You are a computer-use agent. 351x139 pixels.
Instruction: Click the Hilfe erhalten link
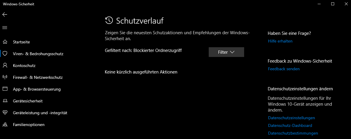pyautogui.click(x=280, y=41)
